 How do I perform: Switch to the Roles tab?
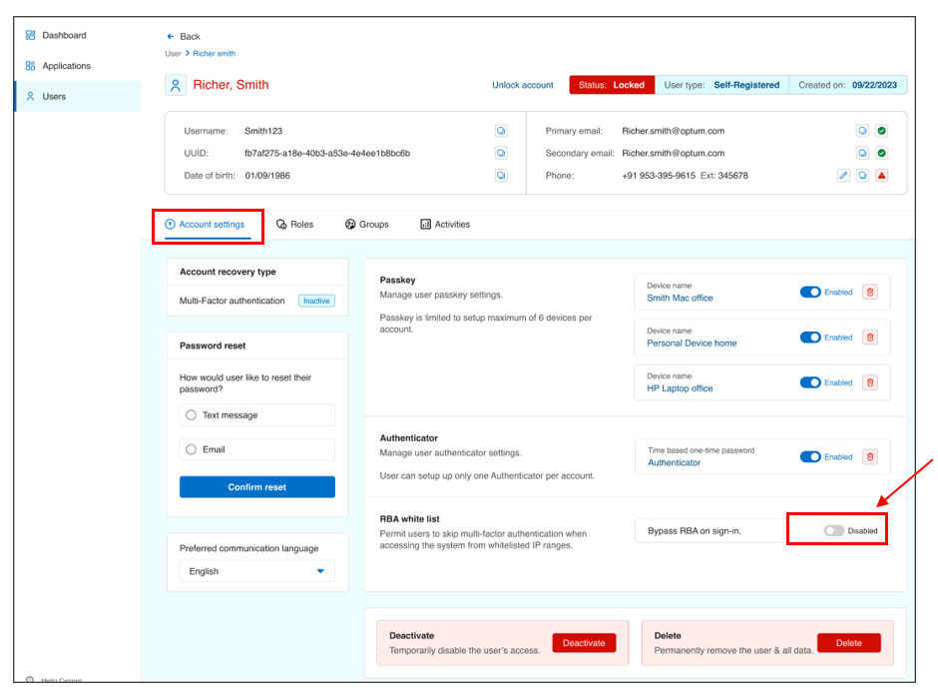coord(295,225)
